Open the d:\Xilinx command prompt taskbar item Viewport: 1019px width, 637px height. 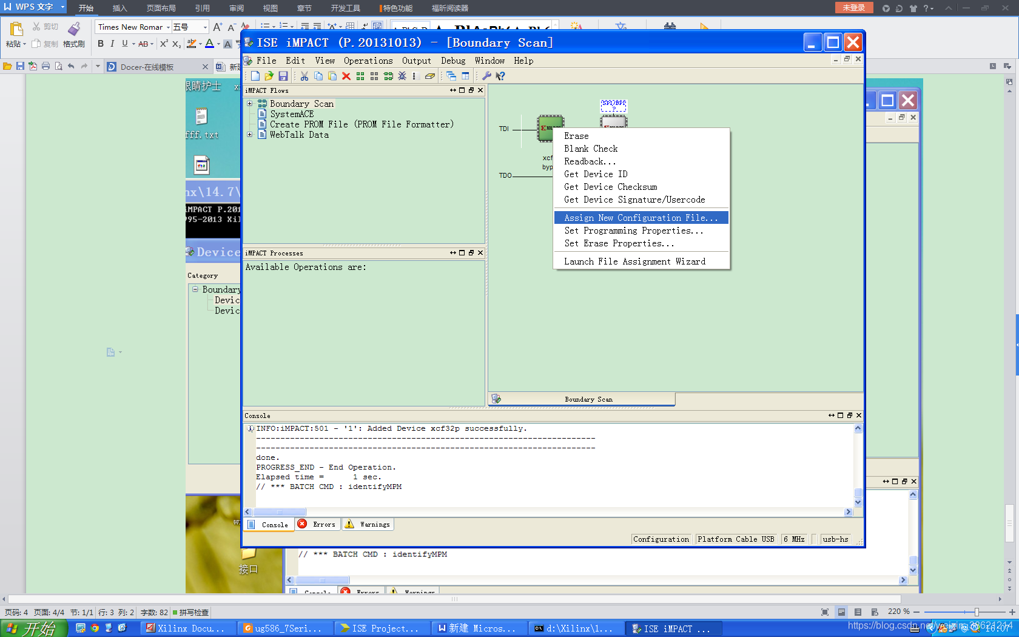(576, 629)
